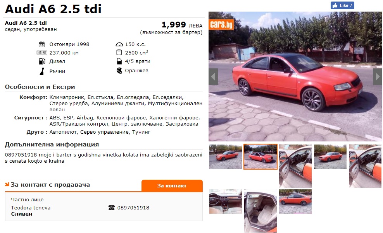Show the next photo with right arrow

tap(378, 77)
